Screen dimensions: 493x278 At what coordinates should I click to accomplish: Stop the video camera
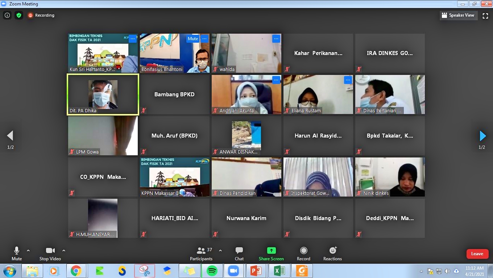50,253
